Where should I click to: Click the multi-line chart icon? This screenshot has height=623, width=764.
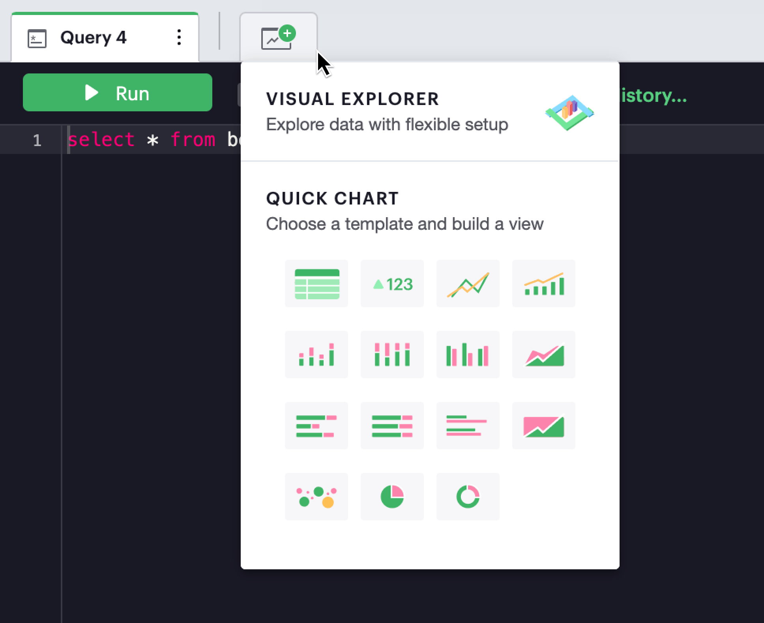tap(470, 283)
